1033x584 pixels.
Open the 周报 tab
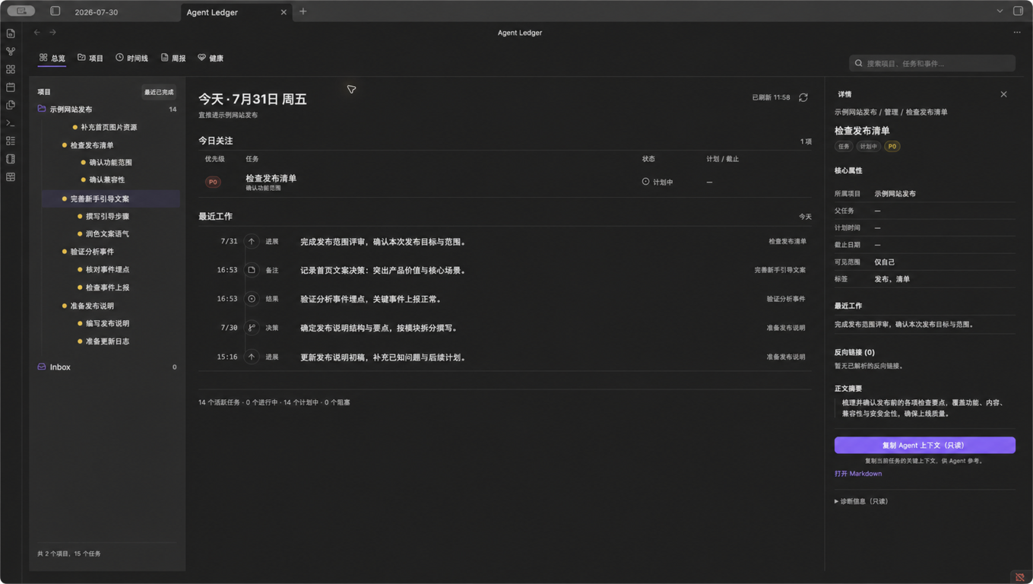[x=173, y=58]
